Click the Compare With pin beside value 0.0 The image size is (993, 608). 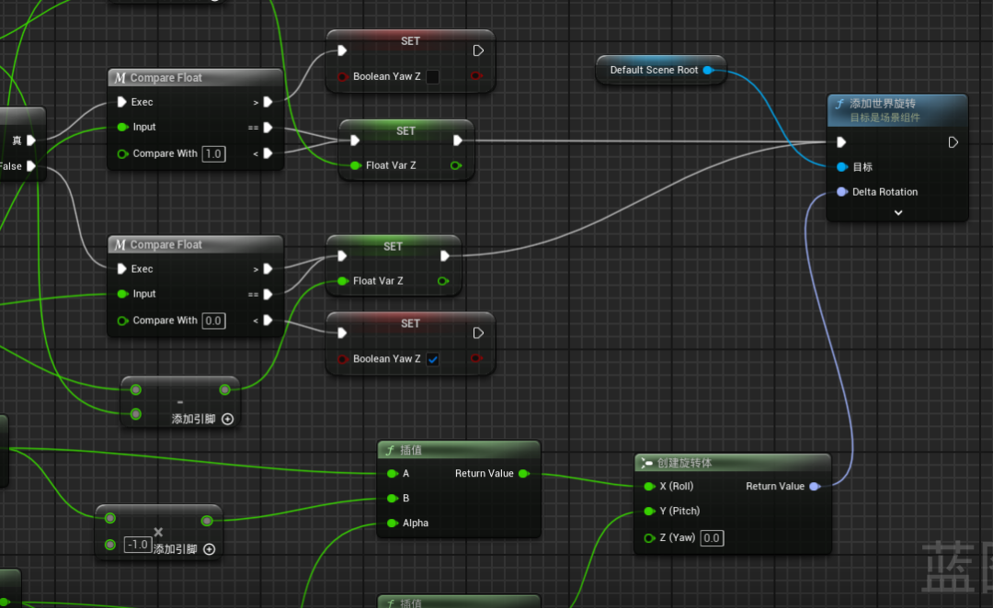pyautogui.click(x=123, y=321)
